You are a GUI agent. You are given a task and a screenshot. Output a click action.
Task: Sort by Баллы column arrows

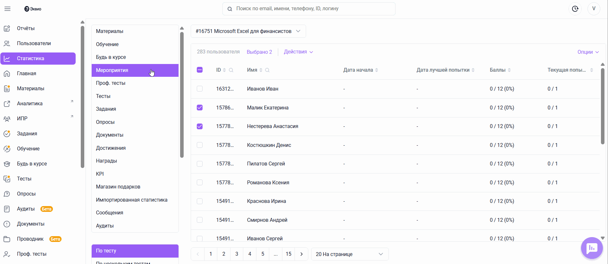coord(509,70)
